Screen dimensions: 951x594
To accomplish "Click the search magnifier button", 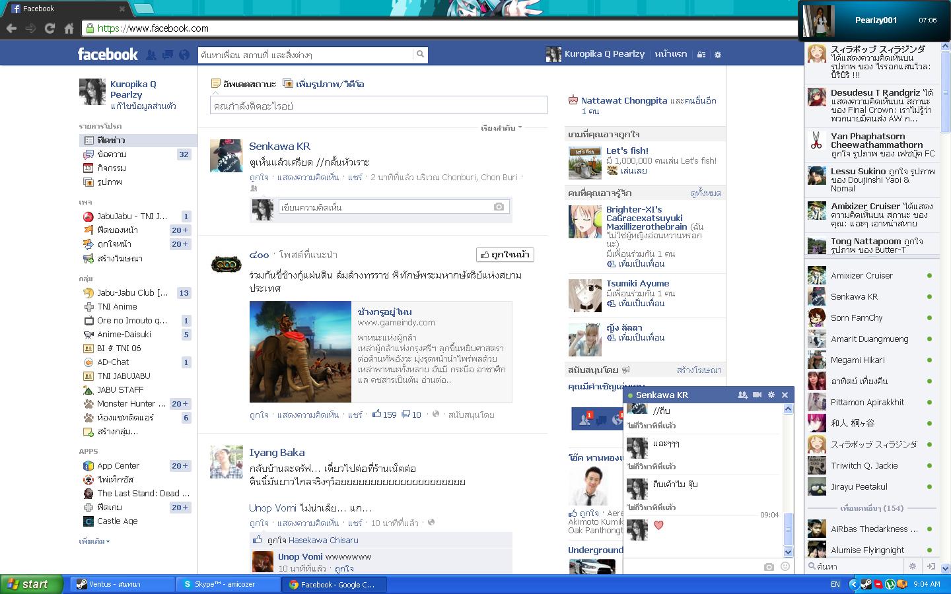I will pos(420,55).
